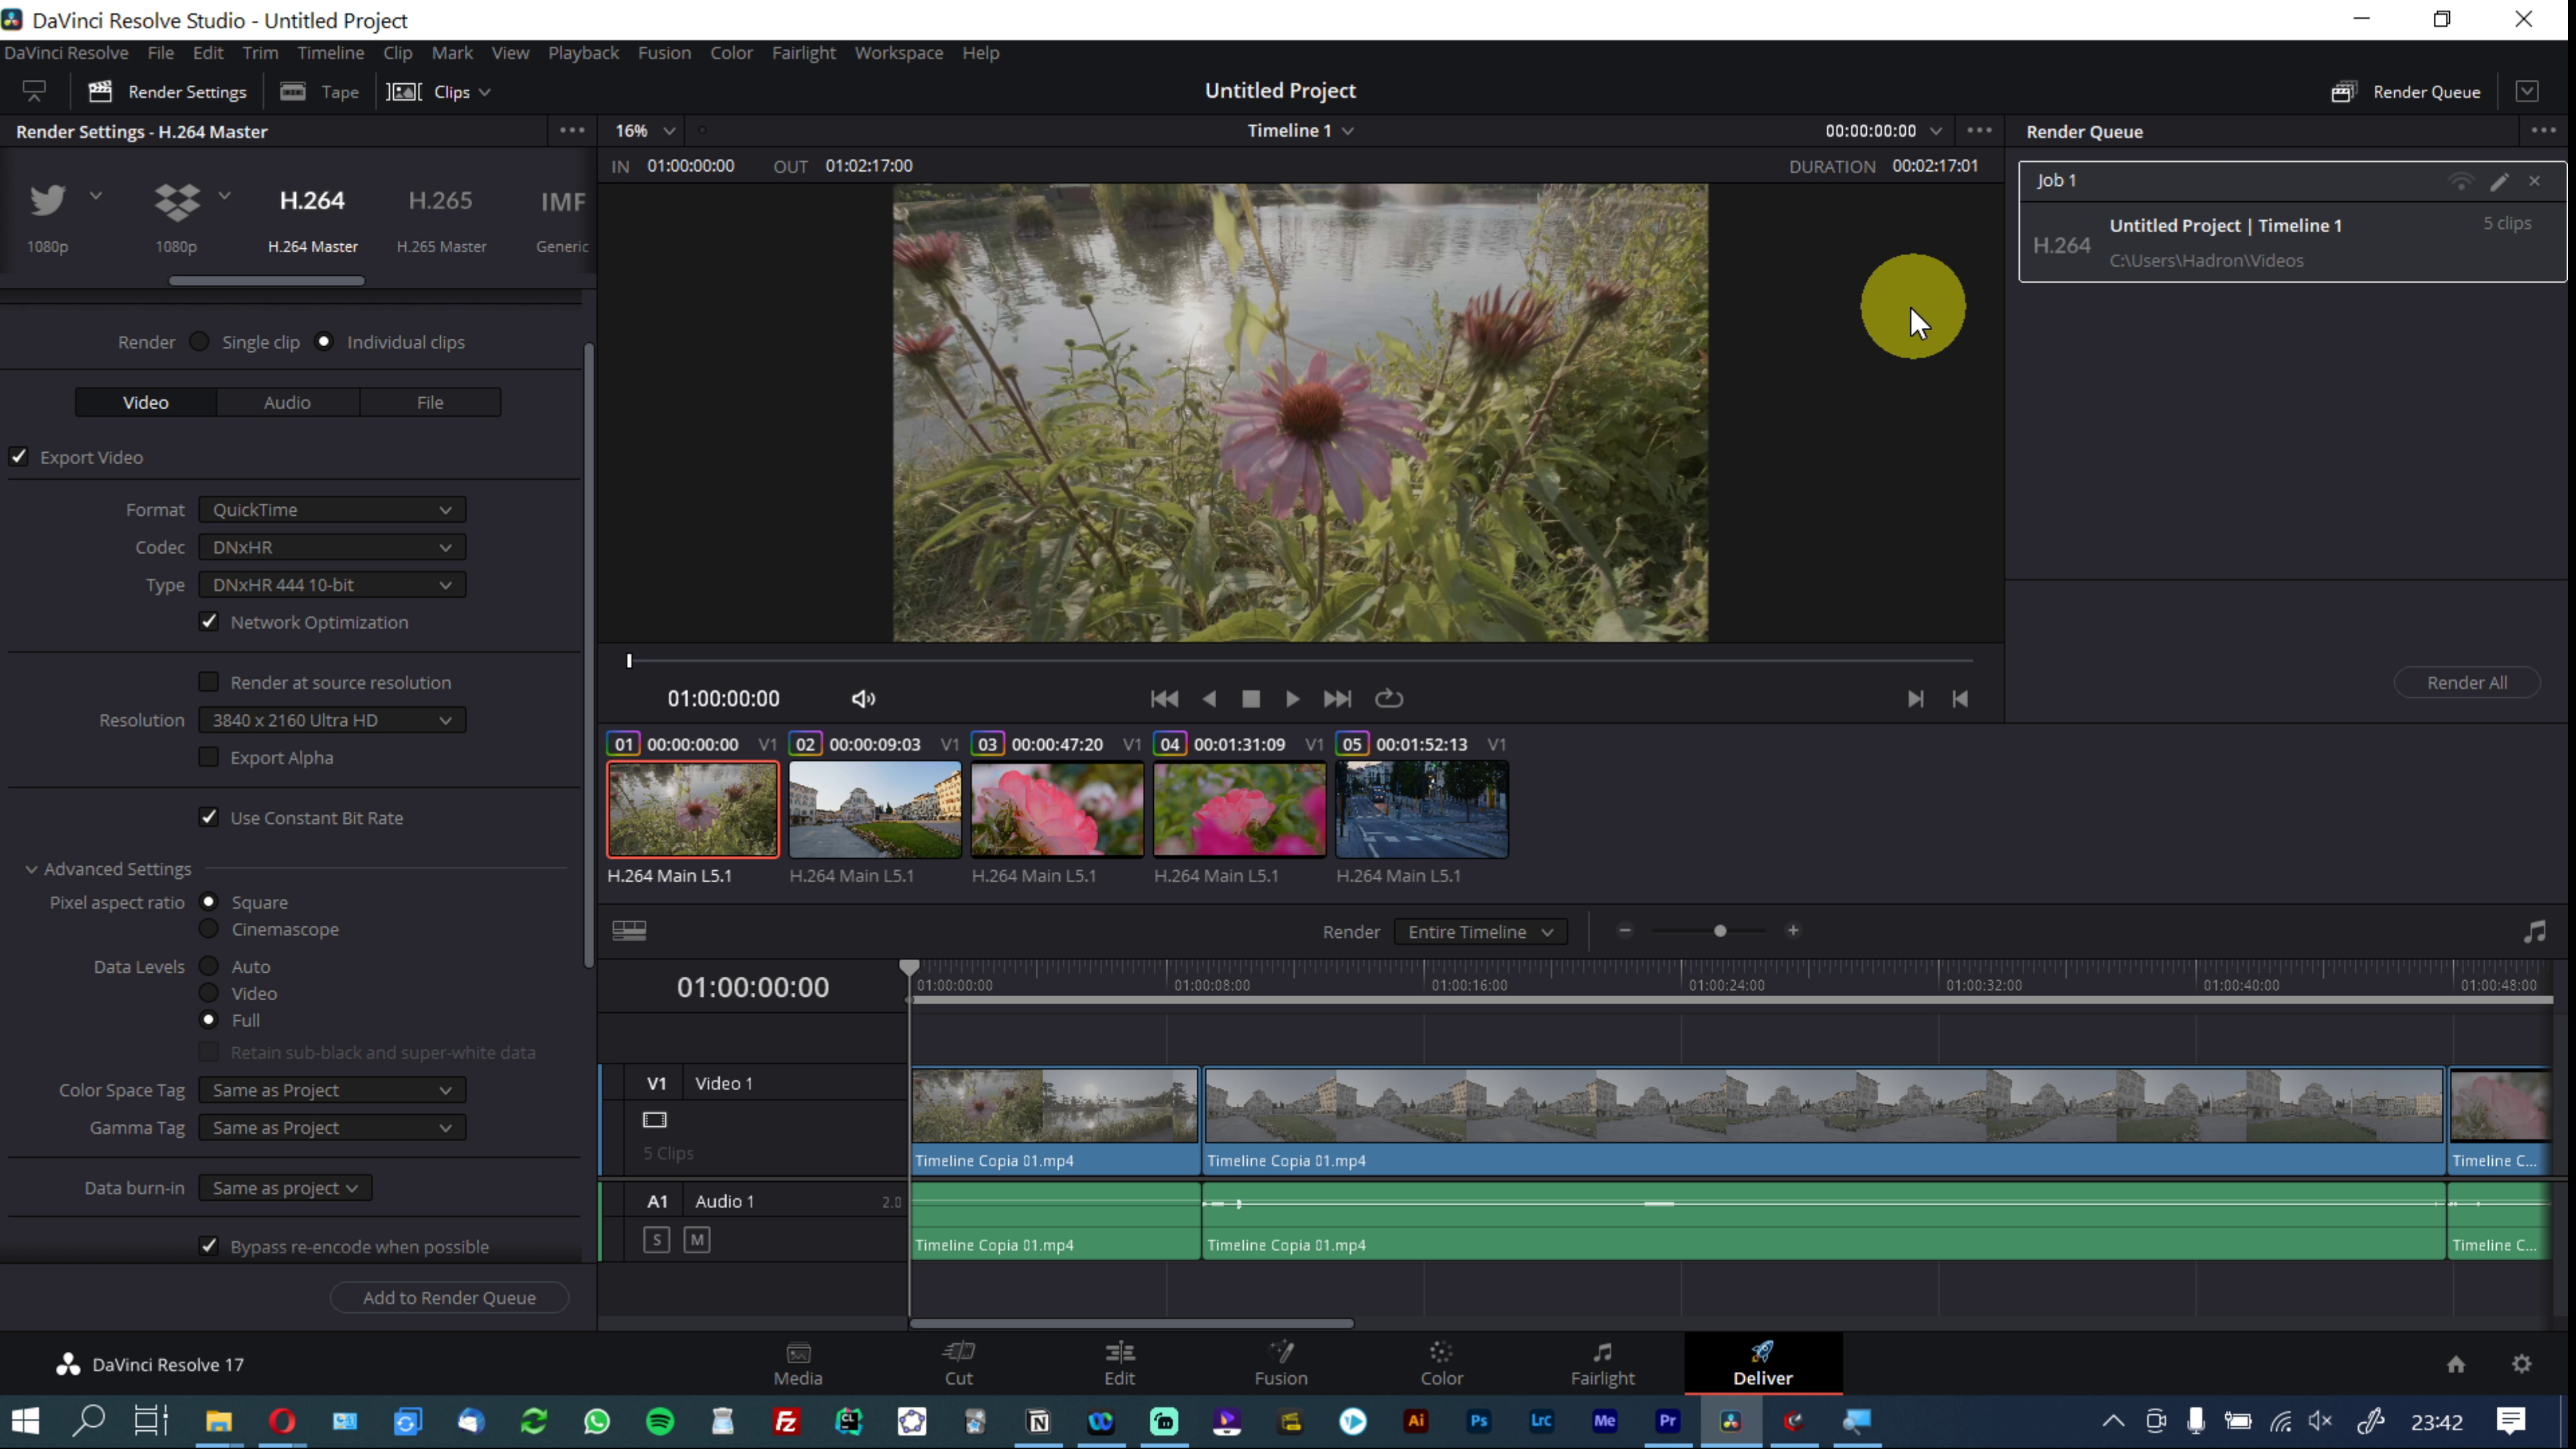This screenshot has width=2576, height=1449.
Task: Toggle Use Constant Bit Rate checkbox
Action: [208, 817]
